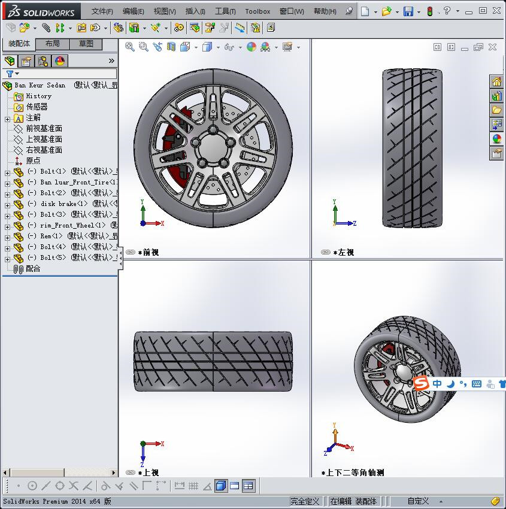506x509 pixels.
Task: Expand the 注解 annotations node
Action: pyautogui.click(x=7, y=119)
